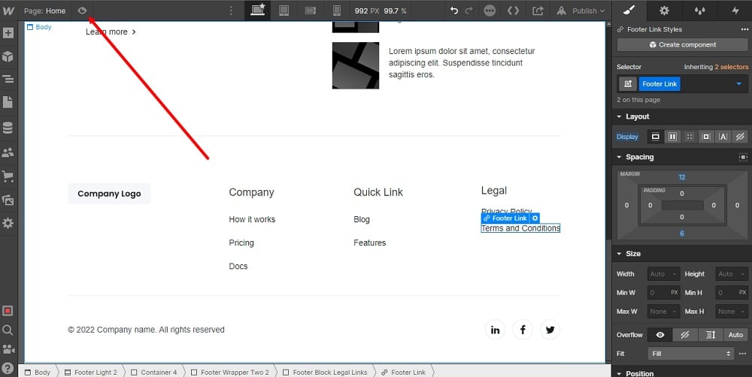Click the Max W input field
The image size is (752, 377).
pyautogui.click(x=663, y=312)
